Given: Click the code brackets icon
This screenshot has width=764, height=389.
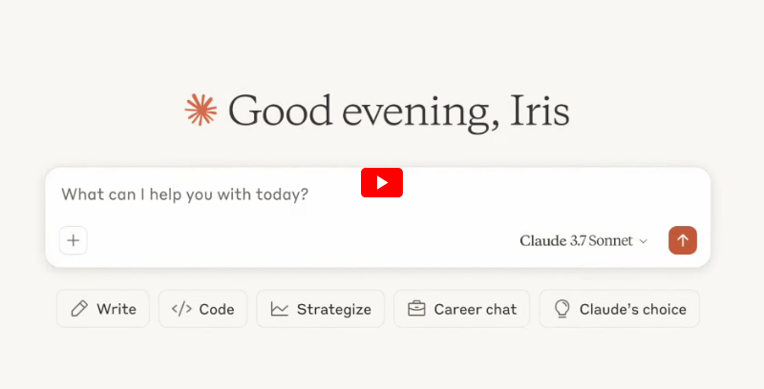Looking at the screenshot, I should [x=181, y=309].
